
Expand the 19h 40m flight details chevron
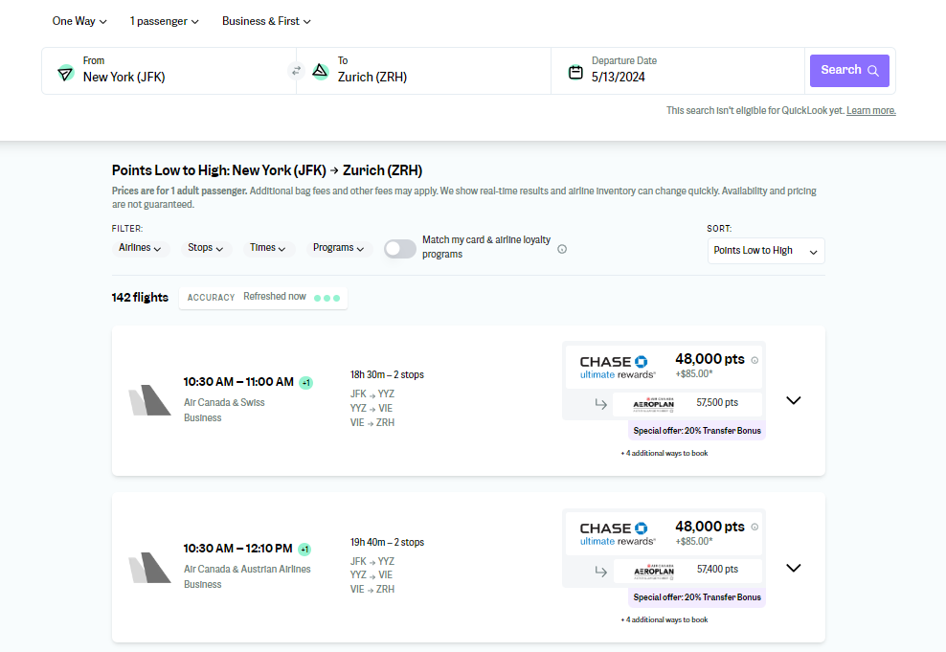click(x=793, y=568)
